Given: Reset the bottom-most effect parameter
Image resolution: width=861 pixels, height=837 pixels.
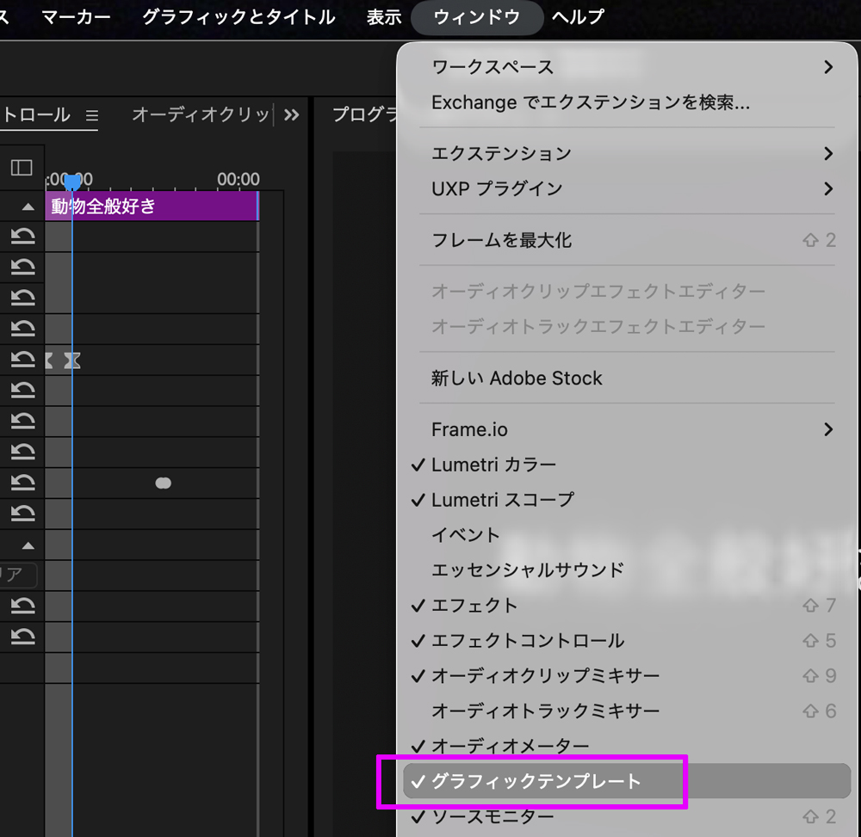Looking at the screenshot, I should pyautogui.click(x=22, y=637).
